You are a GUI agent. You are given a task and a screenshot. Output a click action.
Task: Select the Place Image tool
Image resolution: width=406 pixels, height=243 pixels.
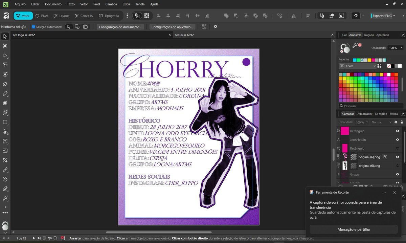[5, 151]
